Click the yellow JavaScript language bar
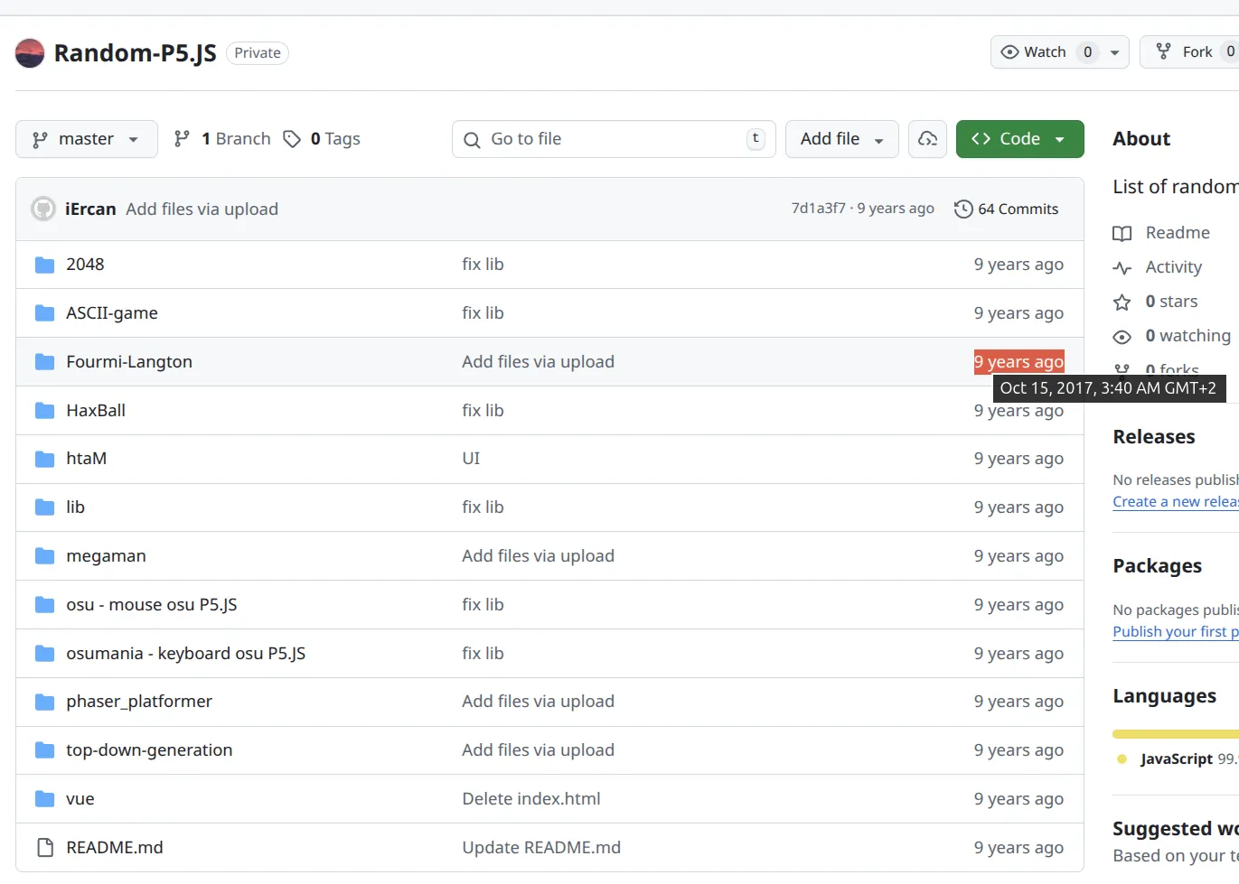 pos(1176,734)
